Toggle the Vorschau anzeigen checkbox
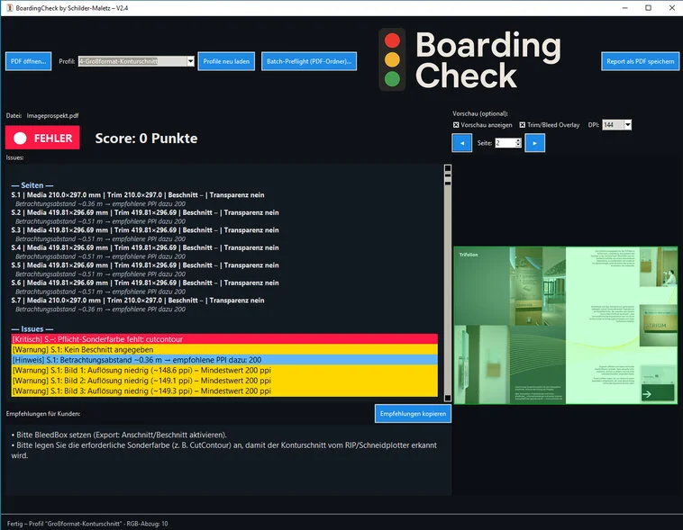 pos(456,124)
